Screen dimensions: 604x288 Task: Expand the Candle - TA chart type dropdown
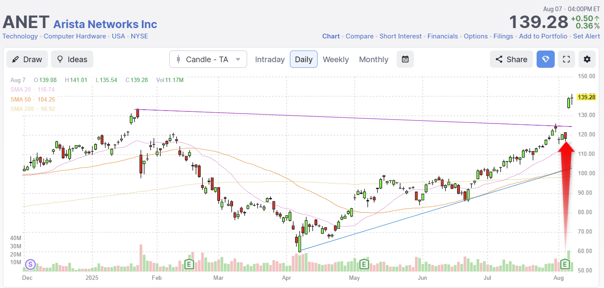pyautogui.click(x=208, y=60)
